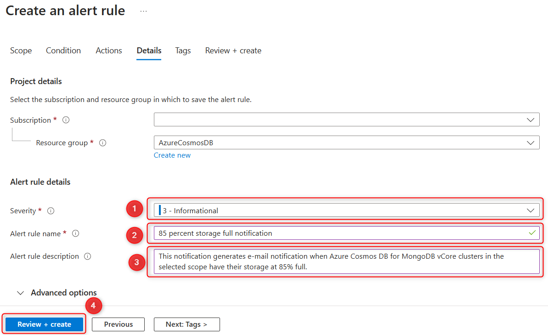Click the Alert rule description info icon

point(87,256)
